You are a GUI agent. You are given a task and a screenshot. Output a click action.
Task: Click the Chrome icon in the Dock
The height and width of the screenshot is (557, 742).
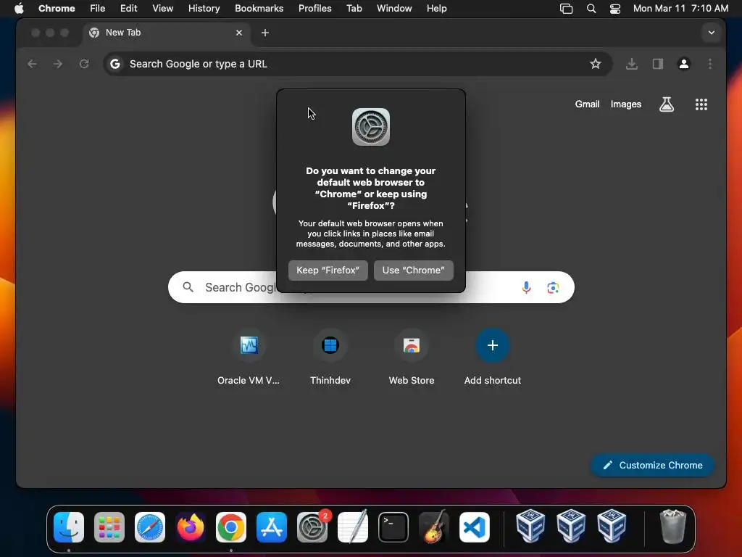[231, 527]
